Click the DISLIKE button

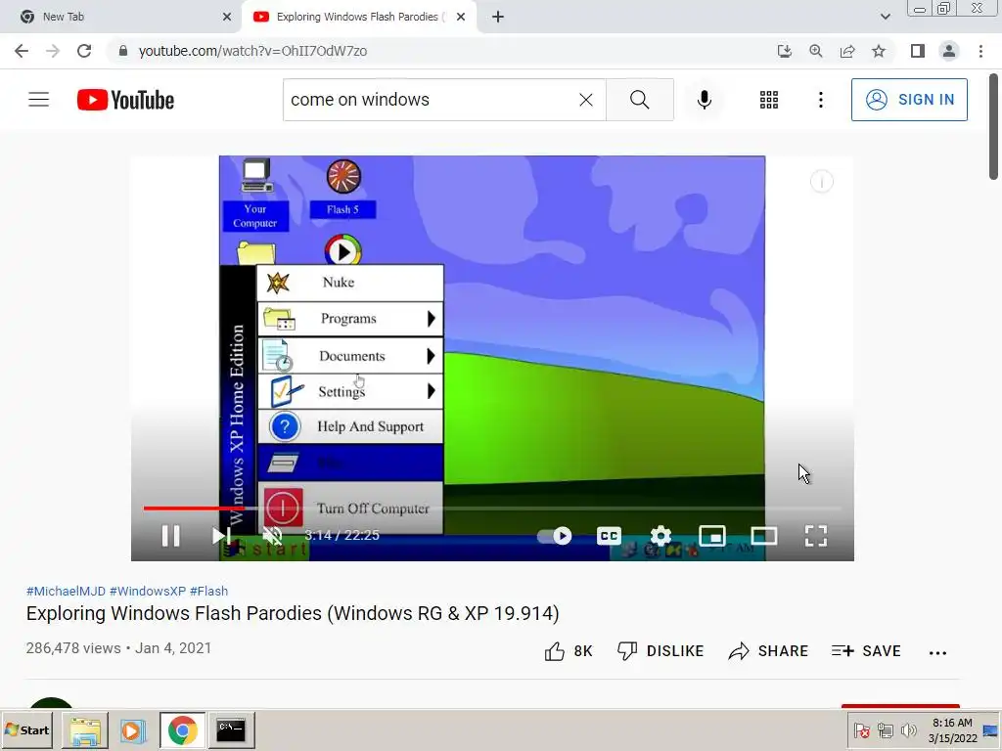coord(660,650)
